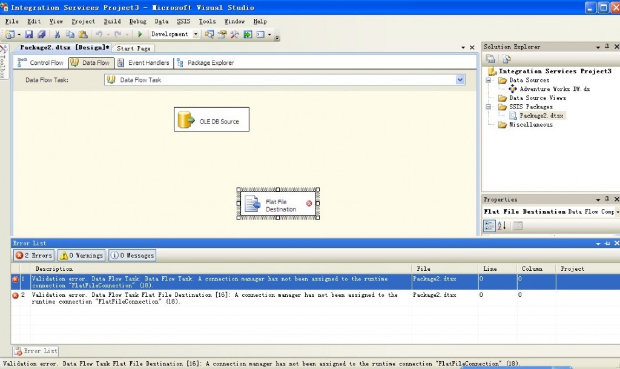Open the Properties Window toolbar icon

point(222,35)
